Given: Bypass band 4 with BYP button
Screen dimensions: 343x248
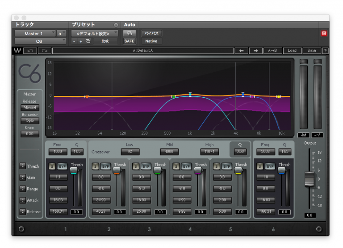Looking at the screenshot, I should [x=186, y=166].
